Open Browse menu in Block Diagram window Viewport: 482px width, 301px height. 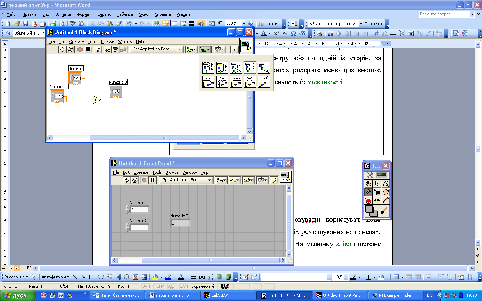tap(107, 41)
